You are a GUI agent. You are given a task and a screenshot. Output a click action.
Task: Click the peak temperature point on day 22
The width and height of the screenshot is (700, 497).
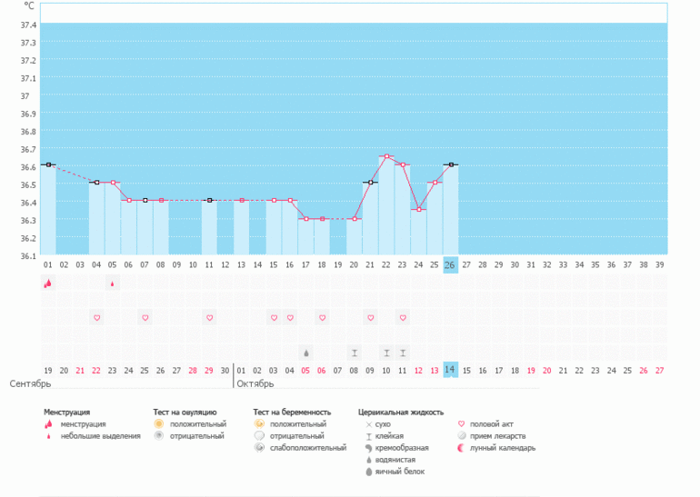(386, 156)
